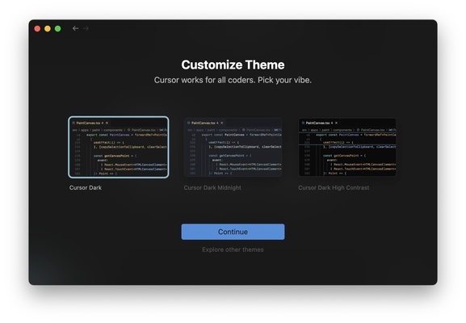This screenshot has height=323, width=466.
Task: Click the tab close X in Cursor Dark preview
Action: click(x=107, y=123)
